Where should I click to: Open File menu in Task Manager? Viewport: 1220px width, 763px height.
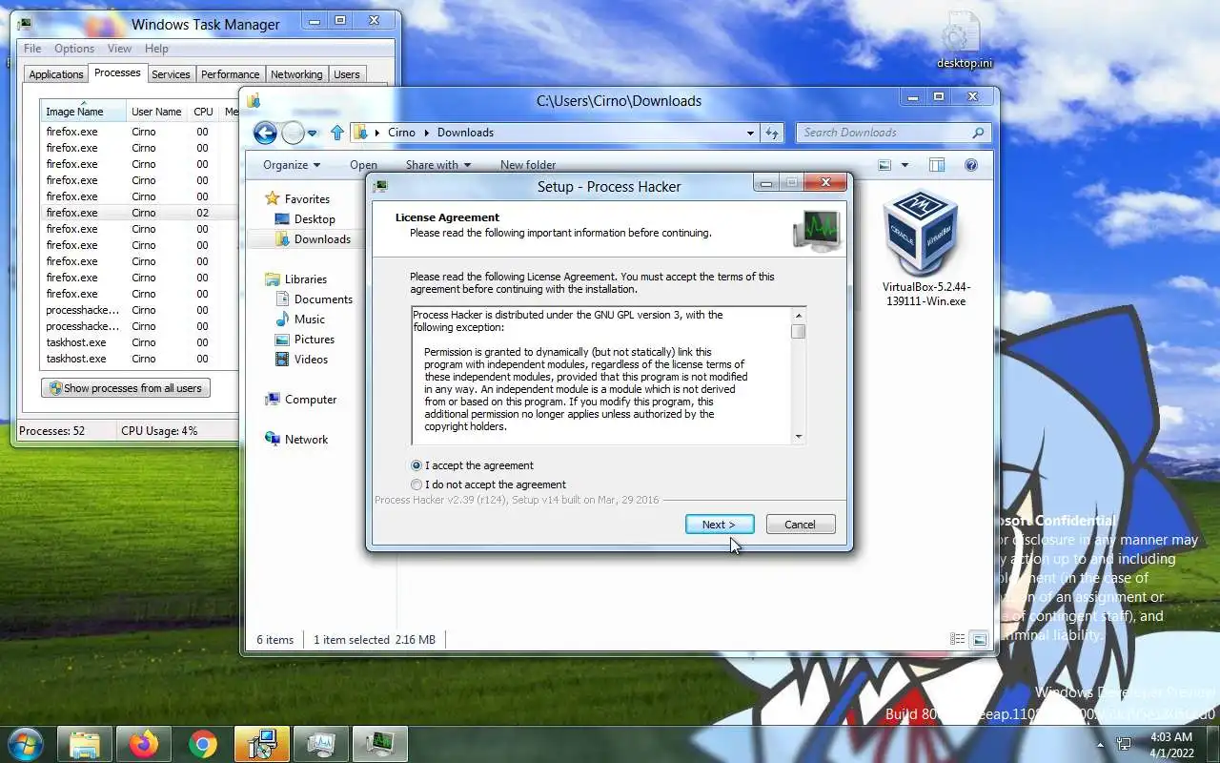coord(32,49)
